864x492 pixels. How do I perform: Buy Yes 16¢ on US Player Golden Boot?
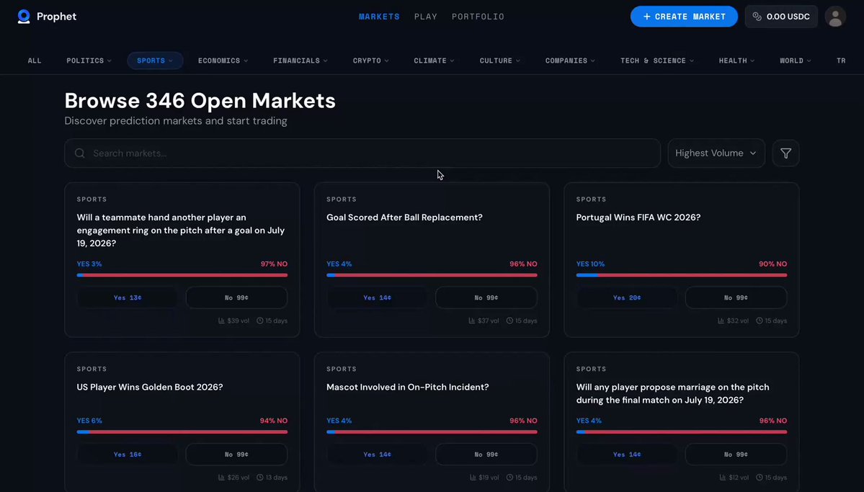click(x=128, y=455)
